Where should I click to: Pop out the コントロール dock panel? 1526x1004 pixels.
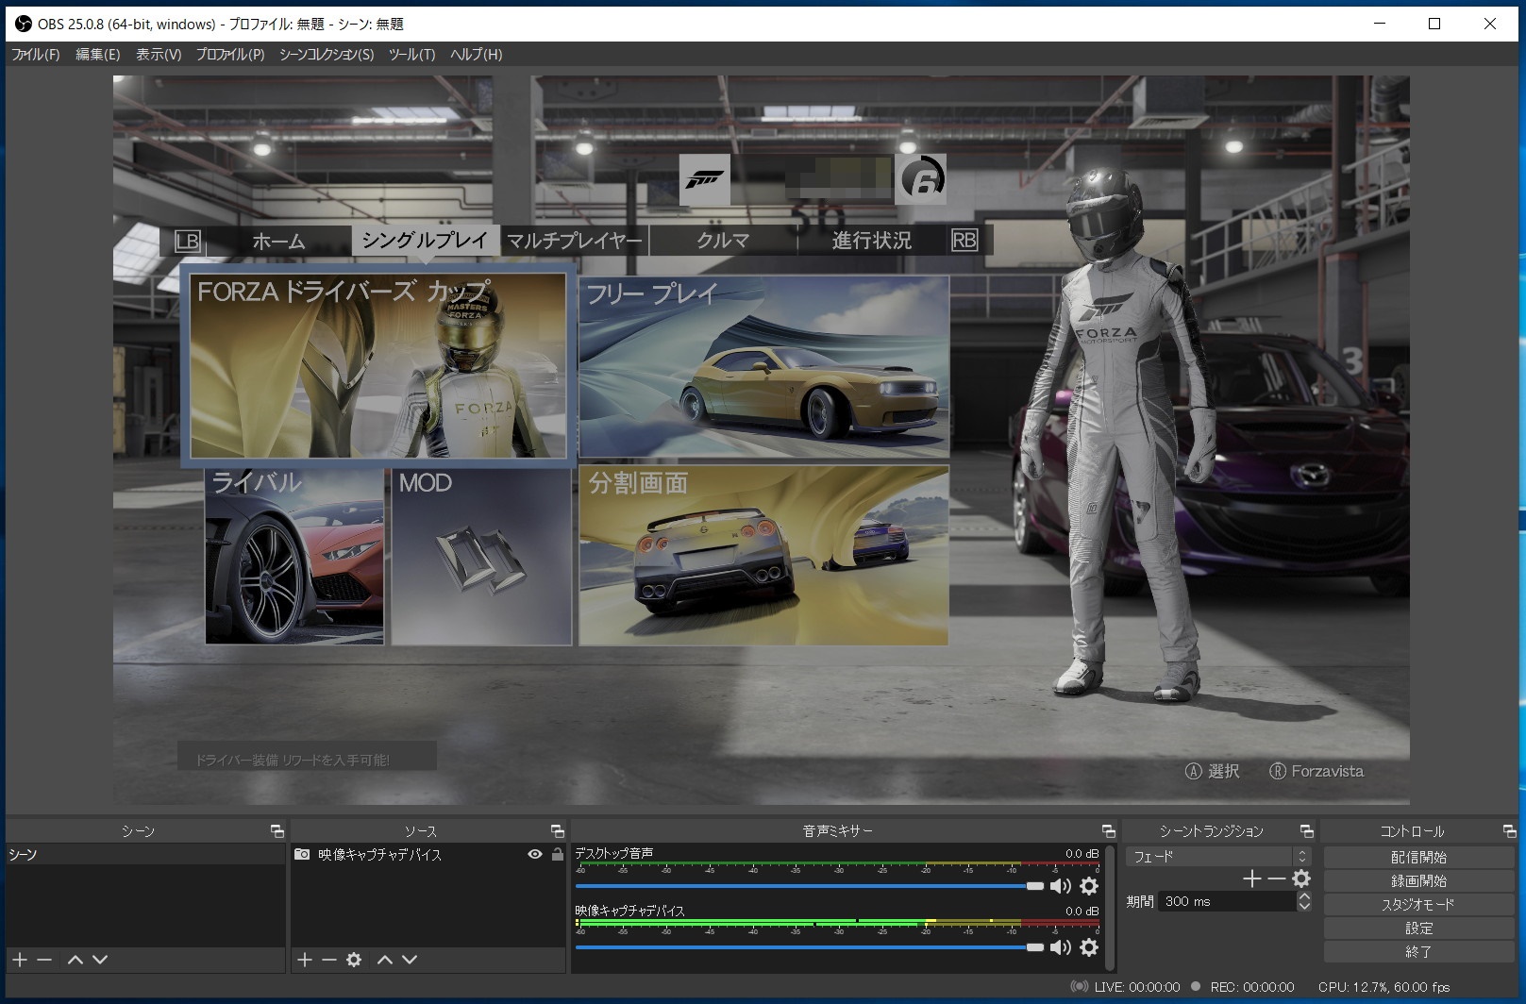(1510, 831)
